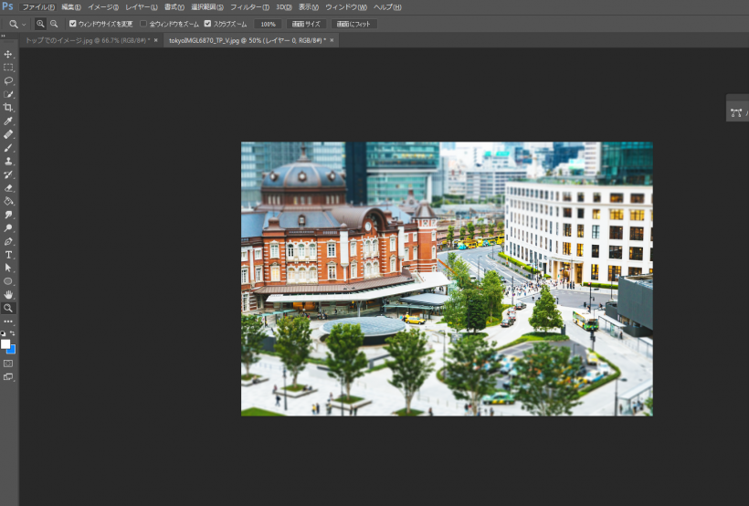Open the blue background color swatch
The image size is (749, 506).
(11, 349)
